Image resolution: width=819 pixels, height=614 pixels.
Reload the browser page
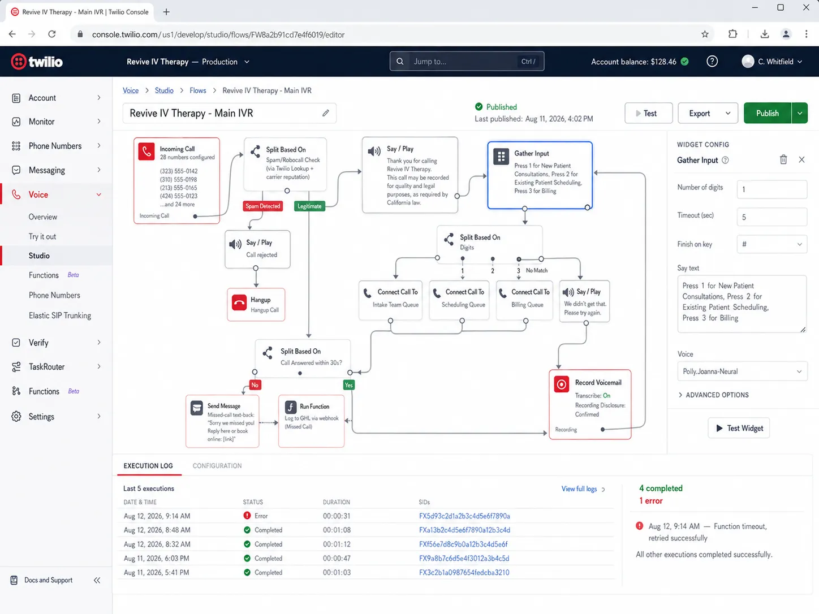52,34
